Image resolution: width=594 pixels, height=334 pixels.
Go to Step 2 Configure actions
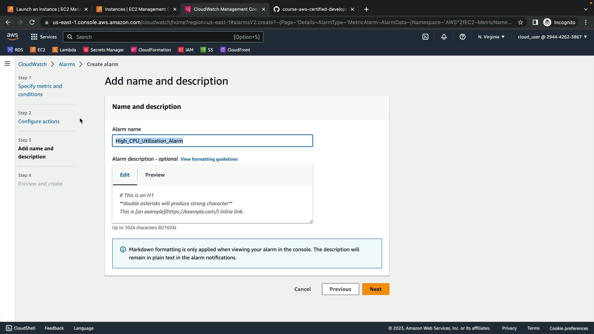click(x=39, y=122)
